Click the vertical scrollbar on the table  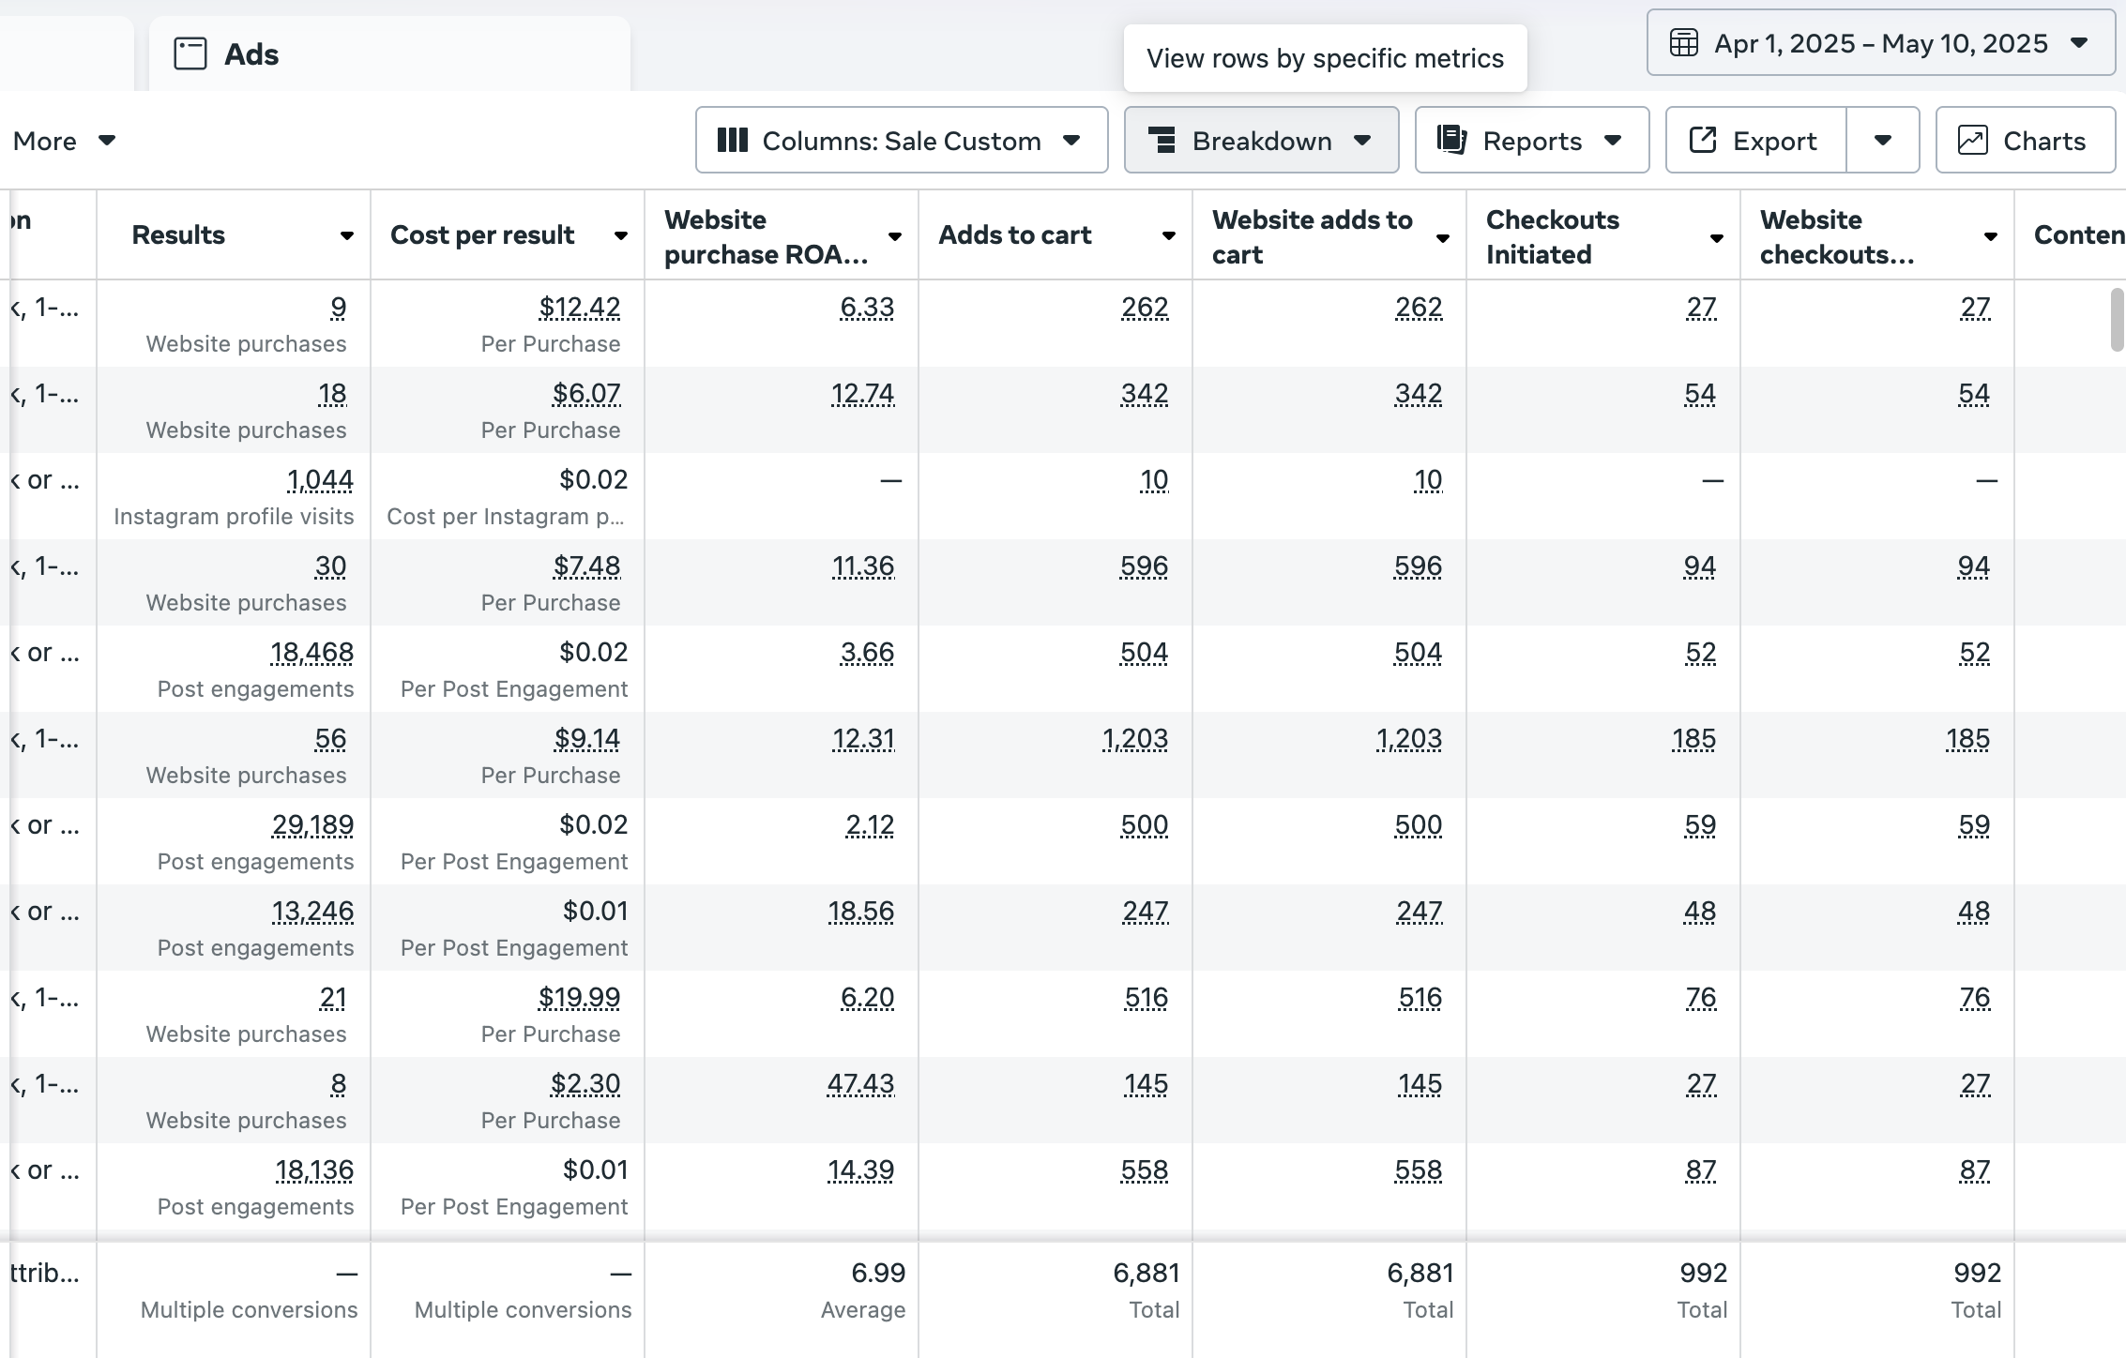click(x=2117, y=319)
